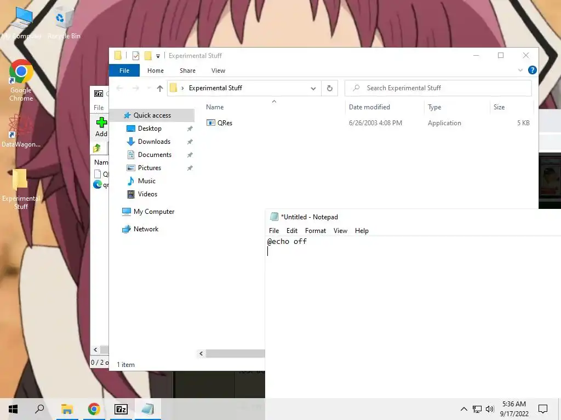Image resolution: width=561 pixels, height=420 pixels.
Task: Click New Folder icon in Explorer title bar
Action: click(148, 56)
